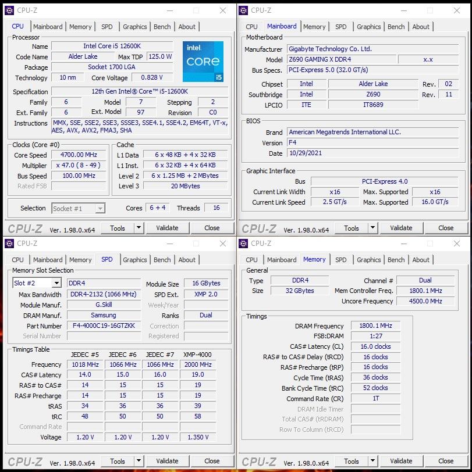Viewport: 472px width, 472px height.
Task: Click Tools button in the CPU window
Action: pyautogui.click(x=118, y=228)
